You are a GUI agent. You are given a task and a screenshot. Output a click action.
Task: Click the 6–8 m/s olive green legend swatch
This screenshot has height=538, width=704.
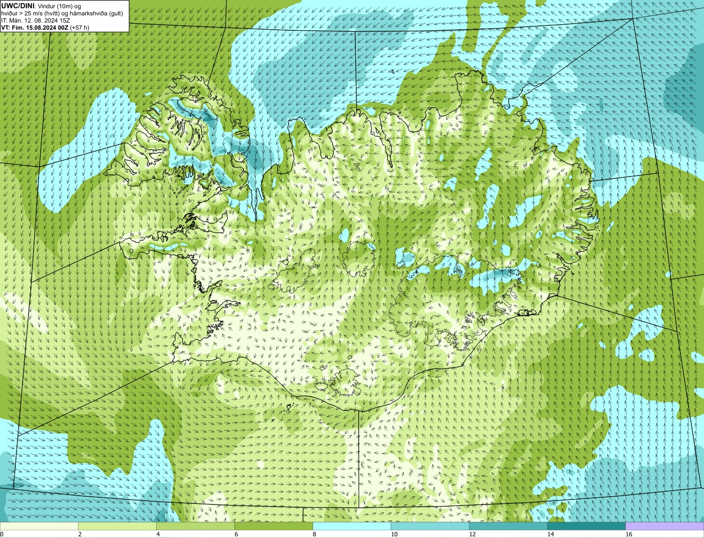coord(274,526)
